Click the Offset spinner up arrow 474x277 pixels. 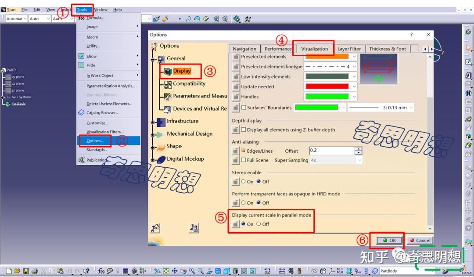tap(358, 148)
